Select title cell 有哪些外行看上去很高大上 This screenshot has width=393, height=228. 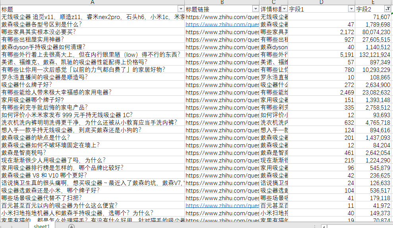pos(92,55)
